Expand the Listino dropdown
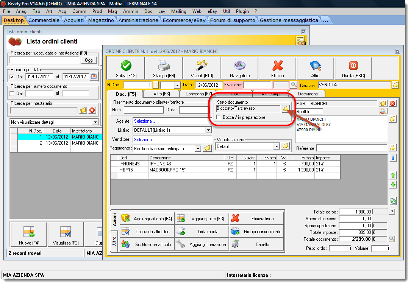411x285 pixels. 208,130
